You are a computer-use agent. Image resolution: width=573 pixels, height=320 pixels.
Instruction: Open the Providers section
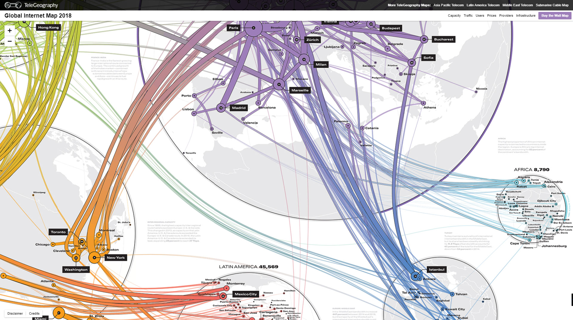pos(506,15)
